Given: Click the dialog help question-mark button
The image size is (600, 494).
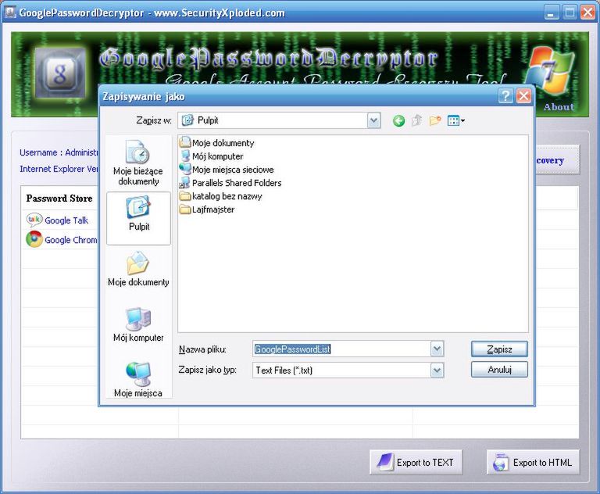Looking at the screenshot, I should 505,95.
